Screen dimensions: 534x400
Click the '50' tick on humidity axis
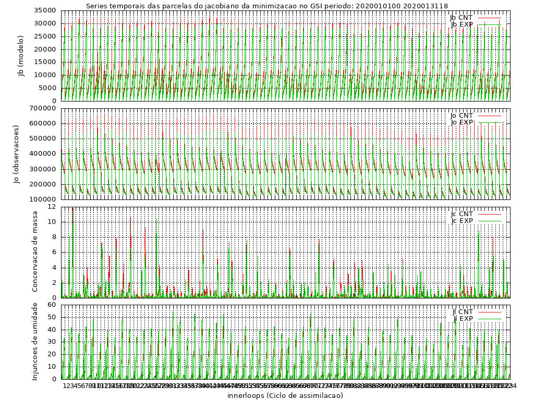(x=52, y=317)
